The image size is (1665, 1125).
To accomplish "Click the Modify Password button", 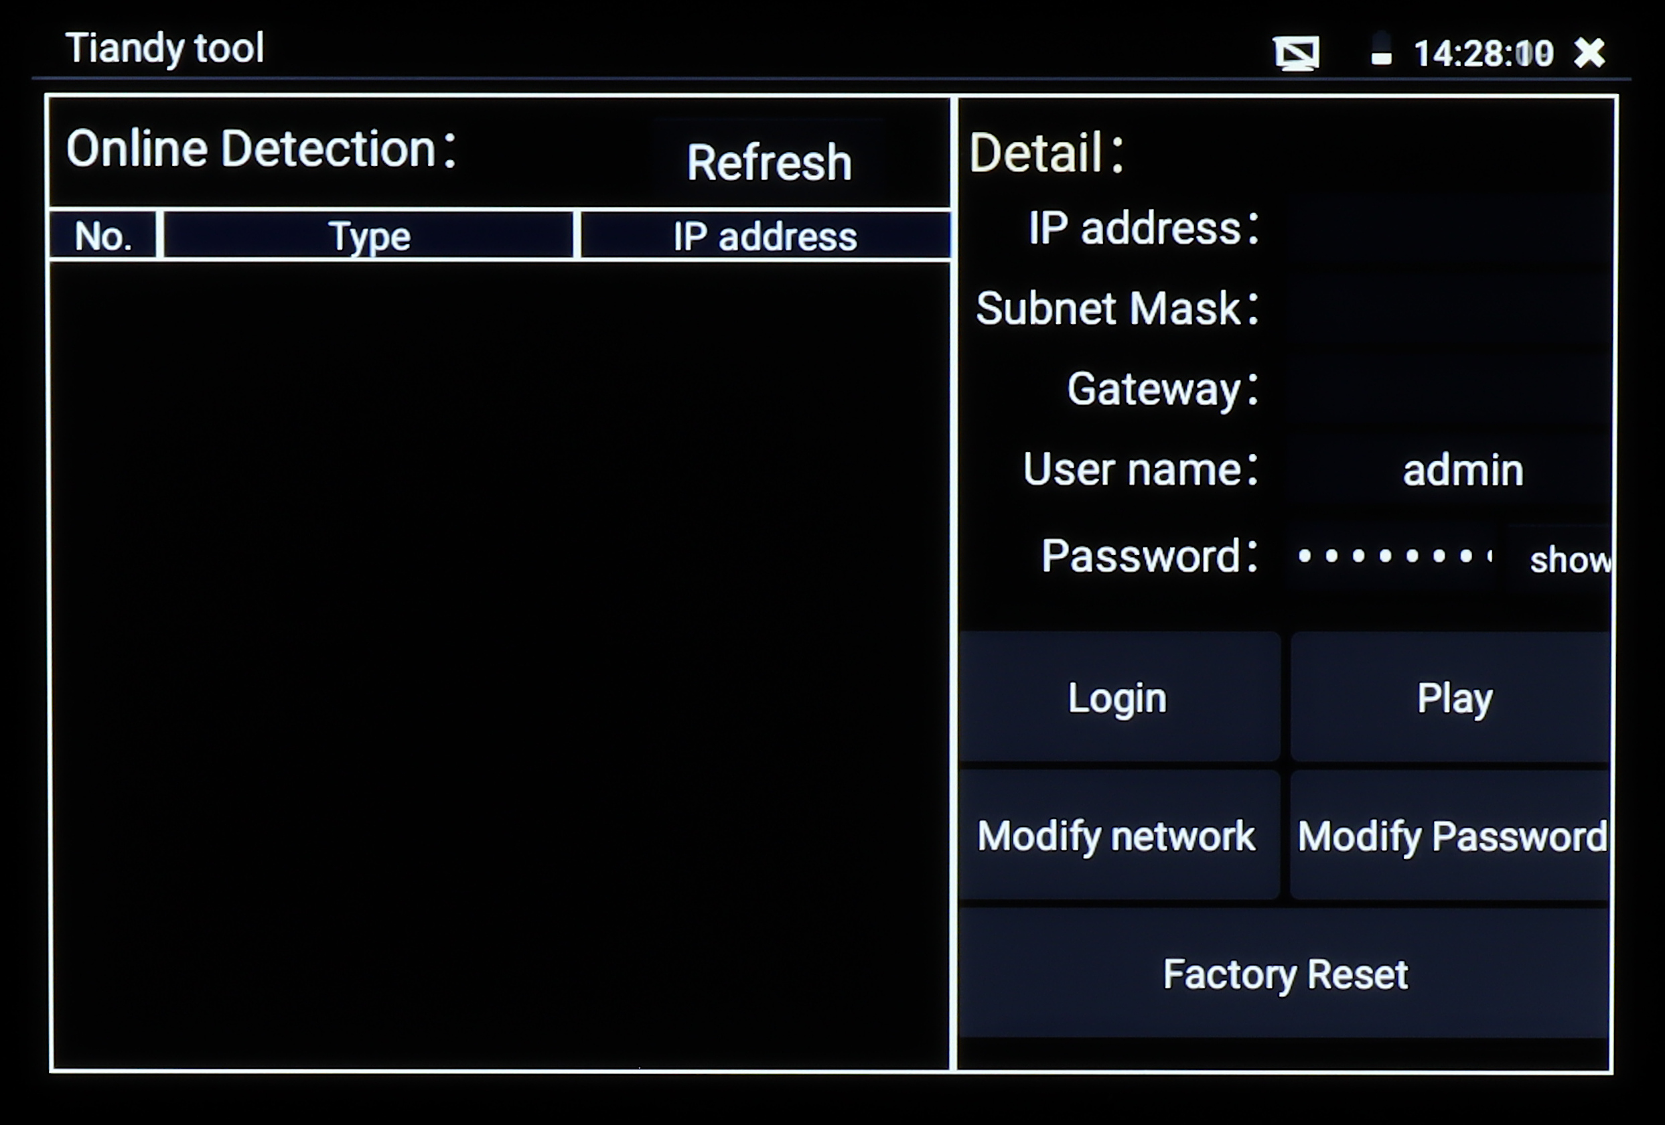I will click(x=1451, y=835).
